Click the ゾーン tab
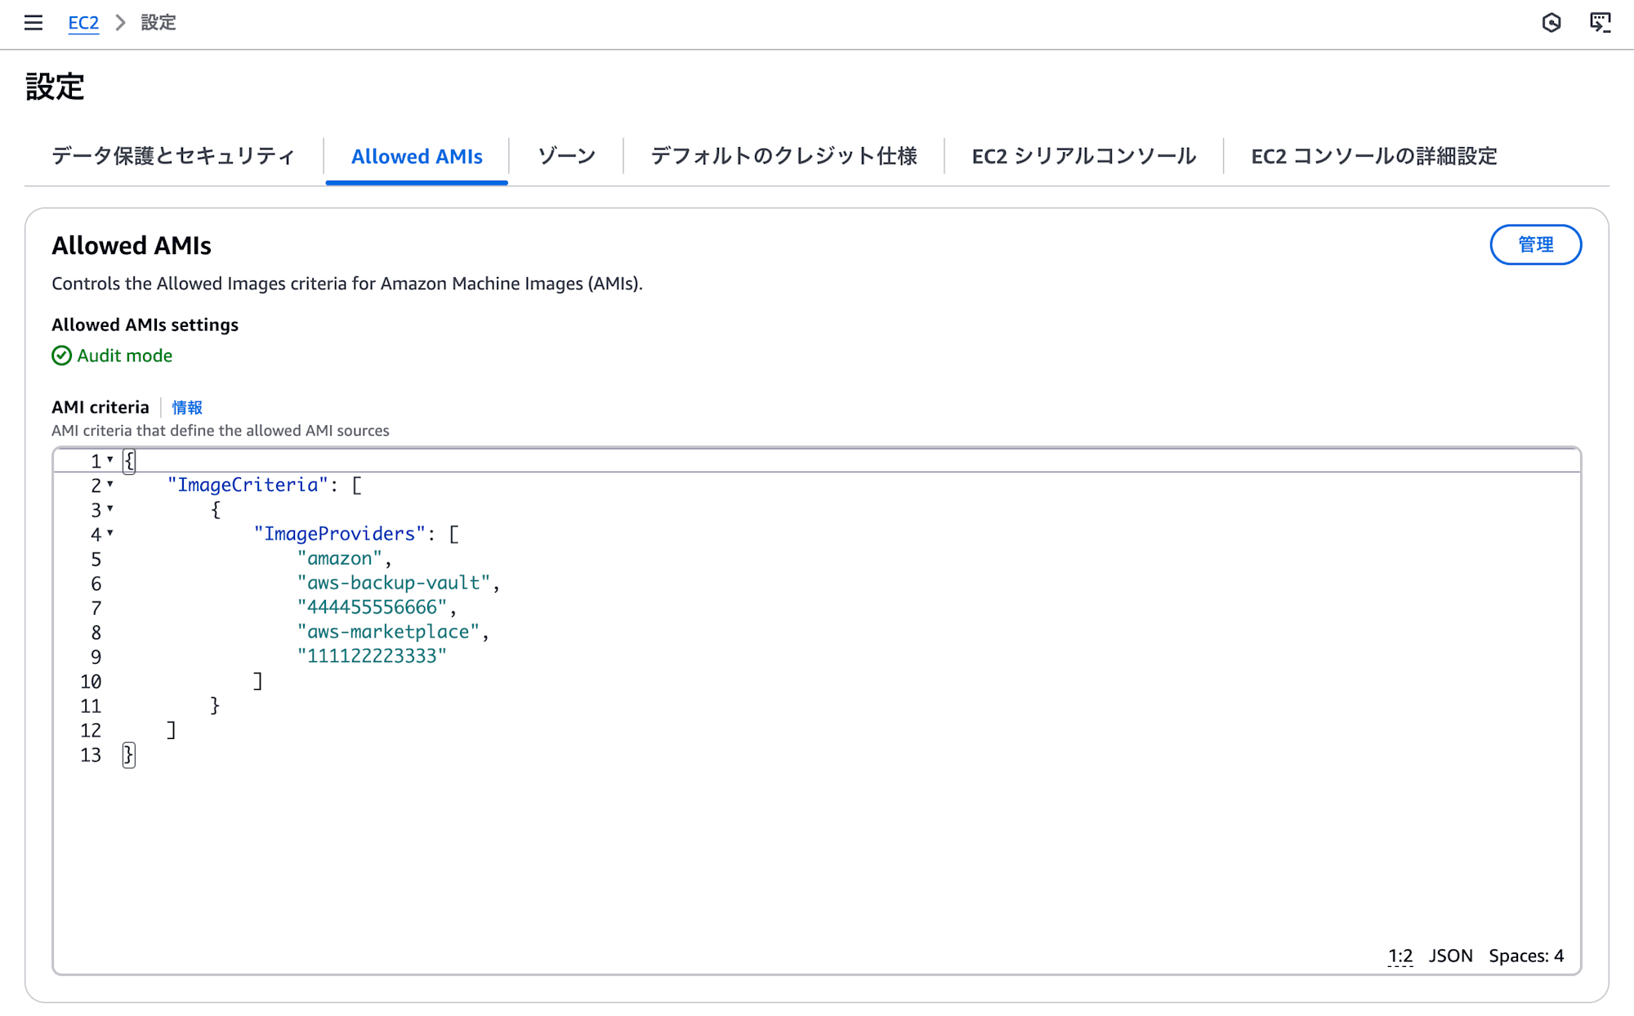Viewport: 1634px width, 1016px height. coord(566,154)
